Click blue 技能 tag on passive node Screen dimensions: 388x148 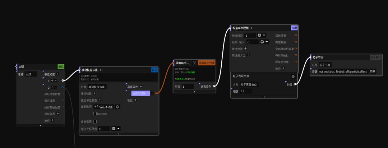154,70
